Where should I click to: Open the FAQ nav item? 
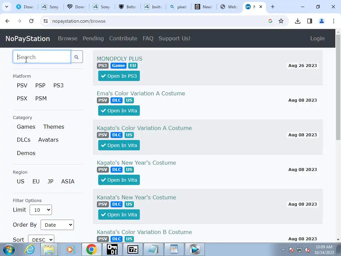(x=148, y=38)
